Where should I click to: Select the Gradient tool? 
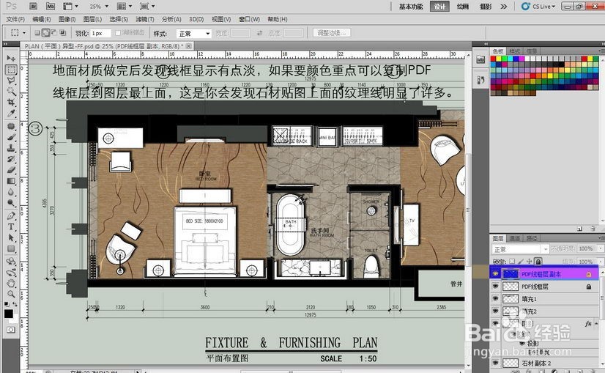[x=11, y=181]
